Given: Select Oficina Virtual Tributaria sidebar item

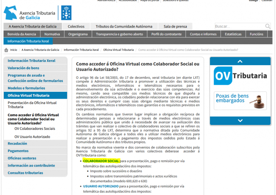Looking at the screenshot, I should pos(36,95).
